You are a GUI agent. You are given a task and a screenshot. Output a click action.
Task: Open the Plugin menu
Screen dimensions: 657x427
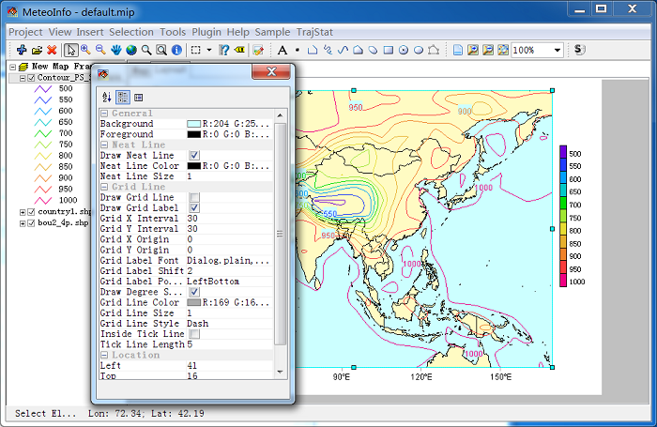tap(207, 32)
